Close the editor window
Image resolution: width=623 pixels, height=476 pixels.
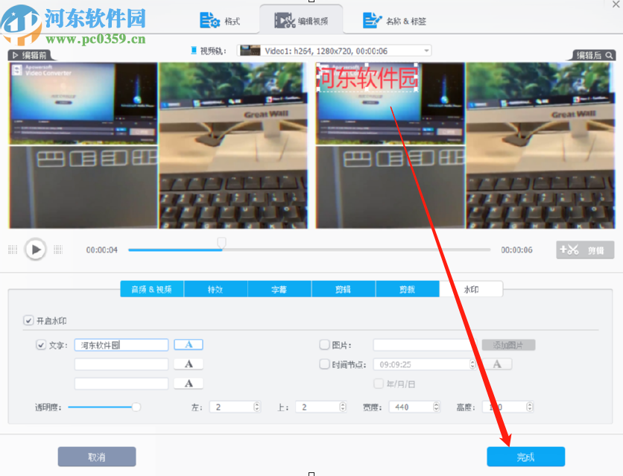(x=616, y=4)
